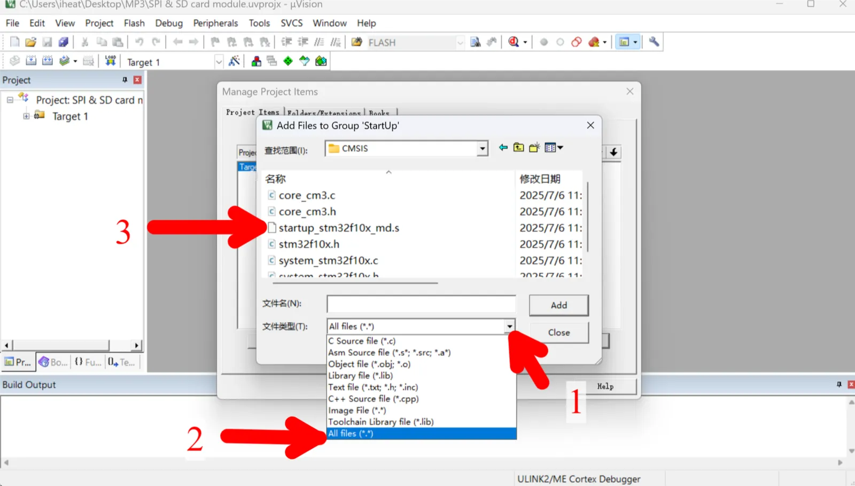Start the debug session using magnifier icon
The image size is (855, 486).
pyautogui.click(x=514, y=42)
